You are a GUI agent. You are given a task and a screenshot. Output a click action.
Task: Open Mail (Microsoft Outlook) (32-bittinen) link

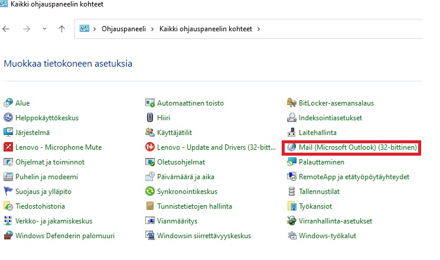(358, 147)
